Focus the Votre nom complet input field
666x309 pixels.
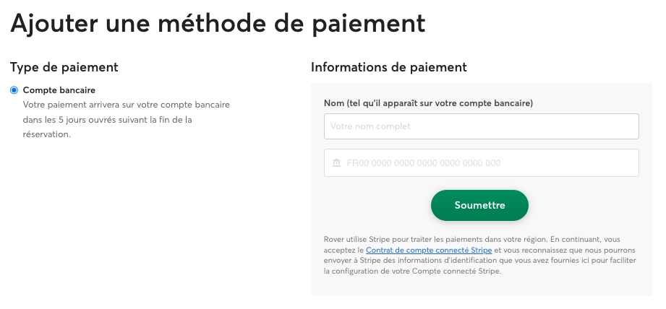[481, 126]
